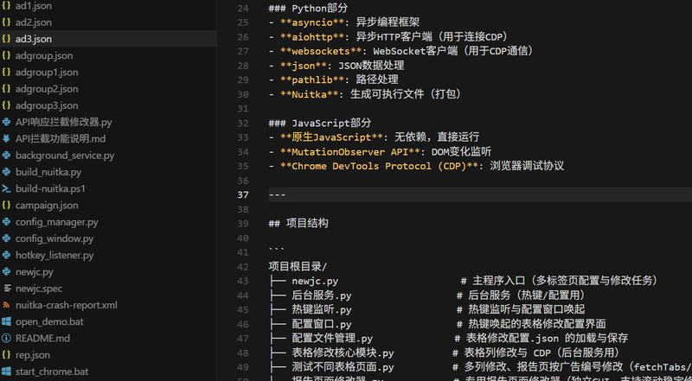Click the markdown arrow icon beside API拦截功能说明.md

point(6,139)
